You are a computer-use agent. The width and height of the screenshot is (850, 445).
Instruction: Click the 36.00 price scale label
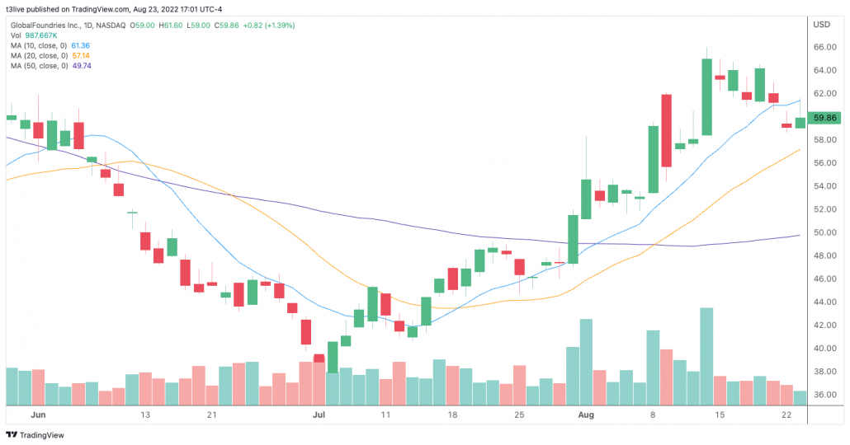[x=823, y=395]
